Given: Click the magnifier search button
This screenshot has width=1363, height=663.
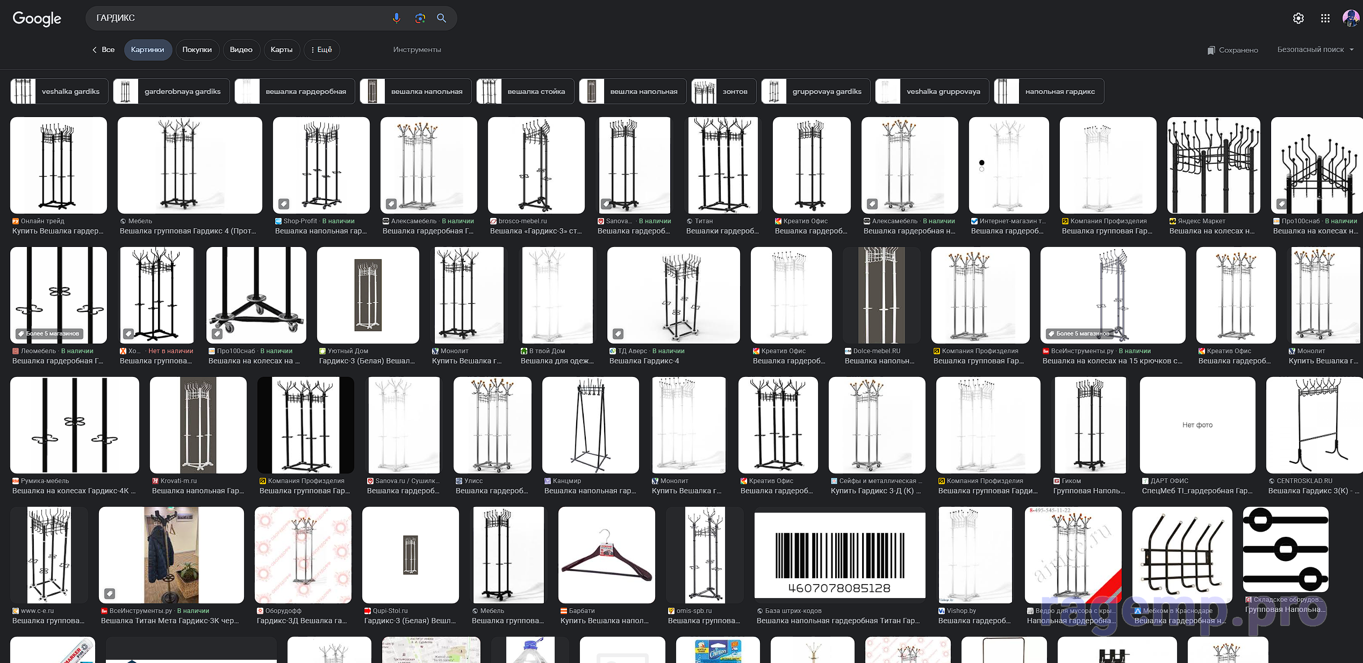Looking at the screenshot, I should coord(441,18).
